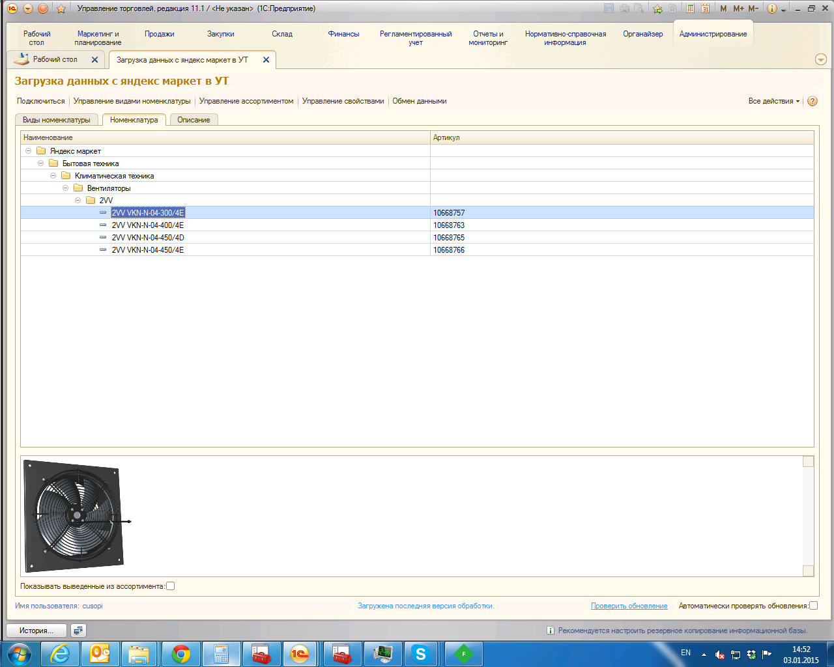Close the Загрузка данных с яндекс маркет tab
The width and height of the screenshot is (834, 667).
click(266, 59)
